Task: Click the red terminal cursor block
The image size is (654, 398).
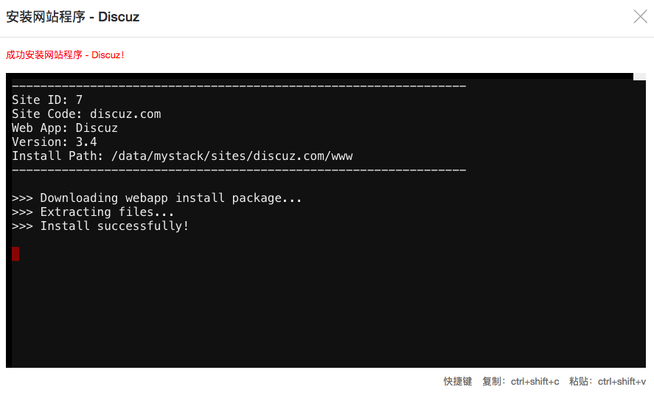Action: [15, 254]
